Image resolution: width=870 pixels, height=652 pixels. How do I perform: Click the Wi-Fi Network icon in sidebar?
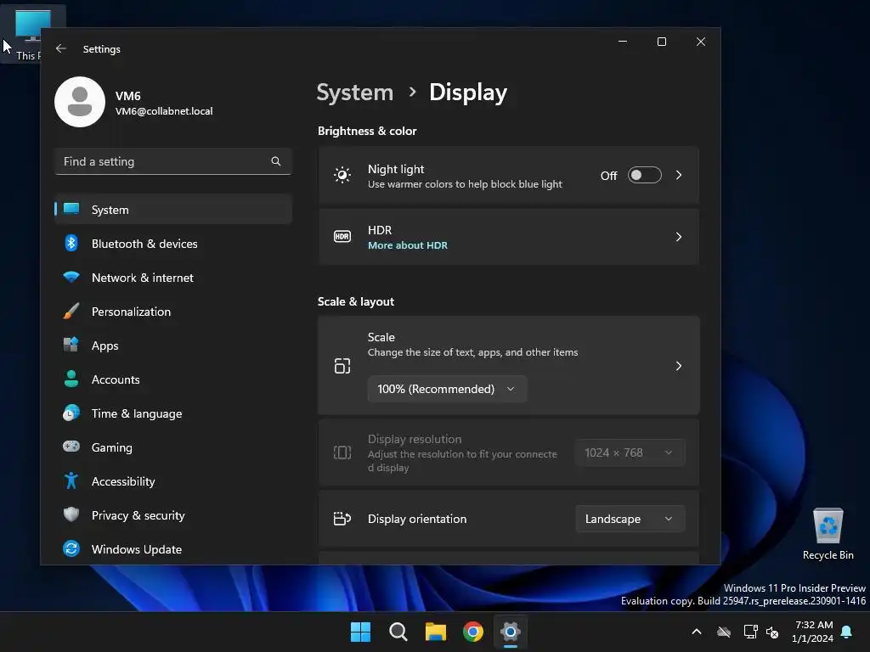click(71, 277)
